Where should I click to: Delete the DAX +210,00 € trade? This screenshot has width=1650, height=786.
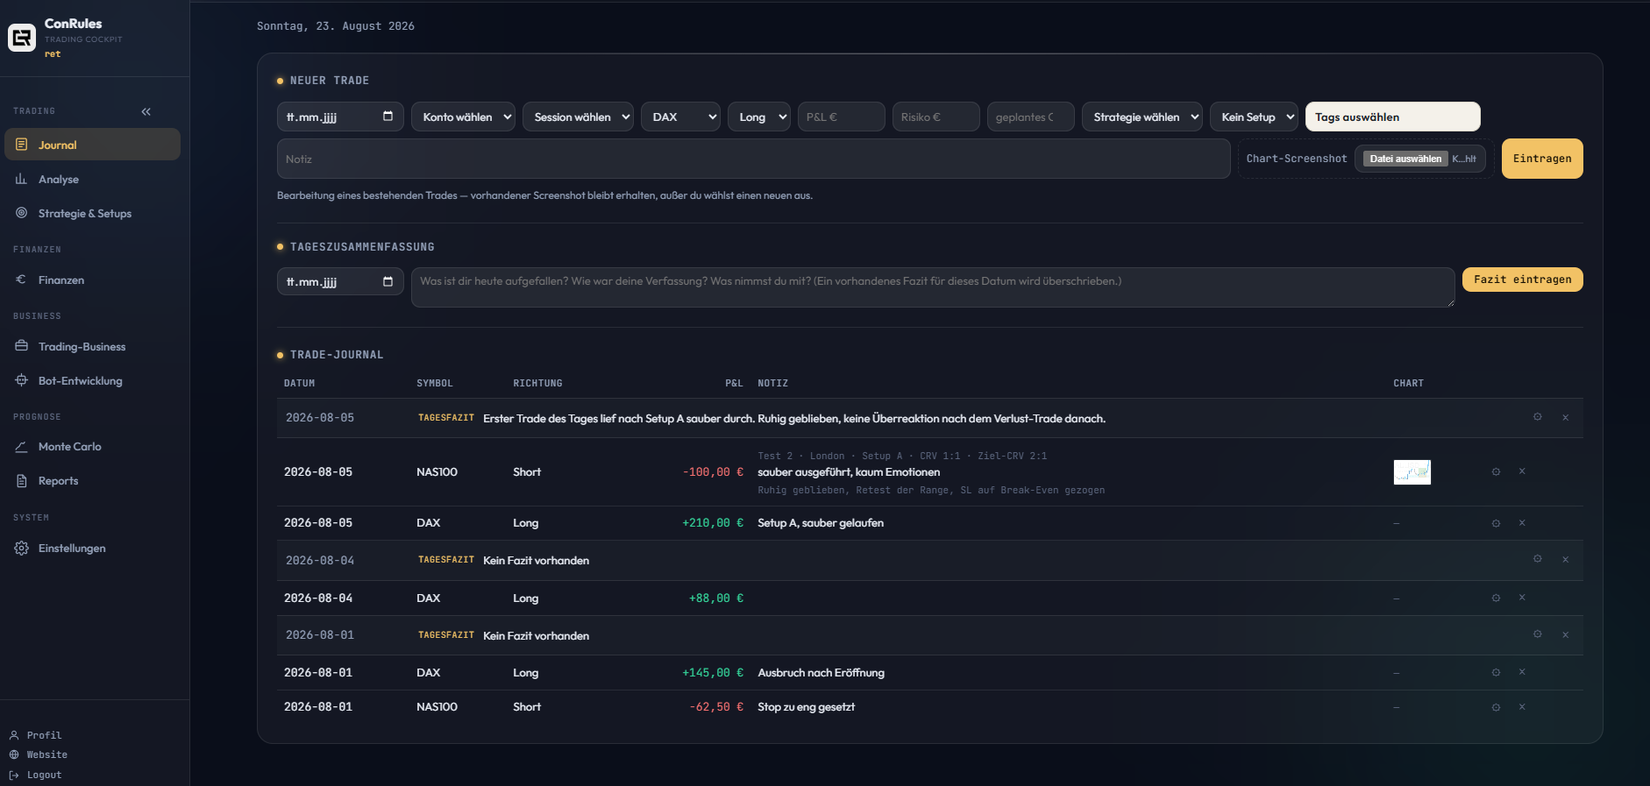[x=1522, y=523]
